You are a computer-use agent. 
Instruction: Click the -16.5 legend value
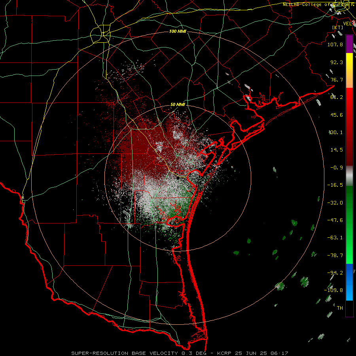pyautogui.click(x=335, y=185)
